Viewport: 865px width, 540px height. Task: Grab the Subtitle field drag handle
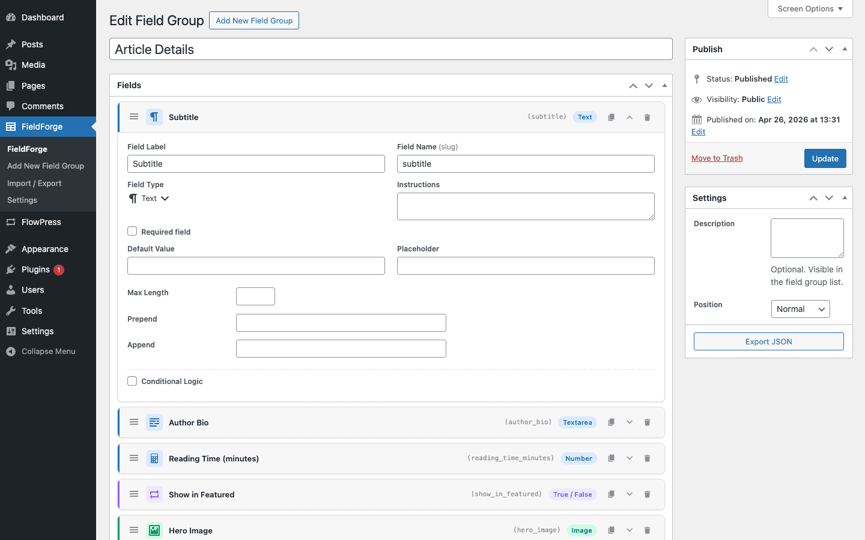[134, 117]
